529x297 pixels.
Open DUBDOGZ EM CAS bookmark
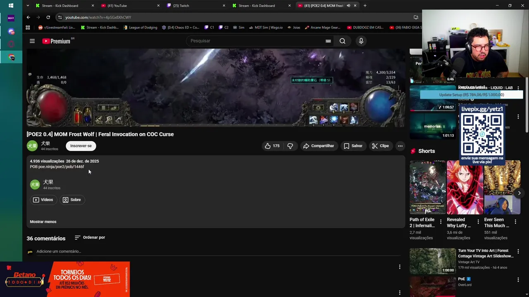[365, 28]
